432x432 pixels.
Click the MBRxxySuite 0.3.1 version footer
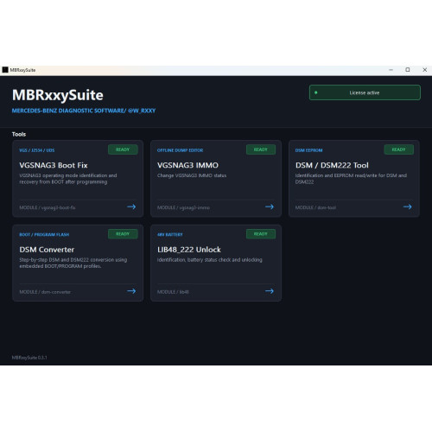(x=29, y=358)
